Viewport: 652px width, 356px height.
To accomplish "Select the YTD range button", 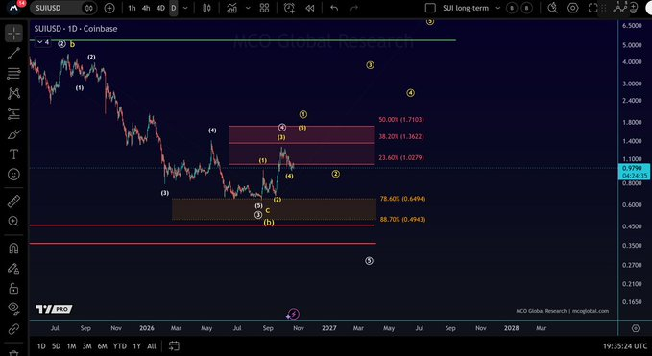I will pyautogui.click(x=120, y=346).
